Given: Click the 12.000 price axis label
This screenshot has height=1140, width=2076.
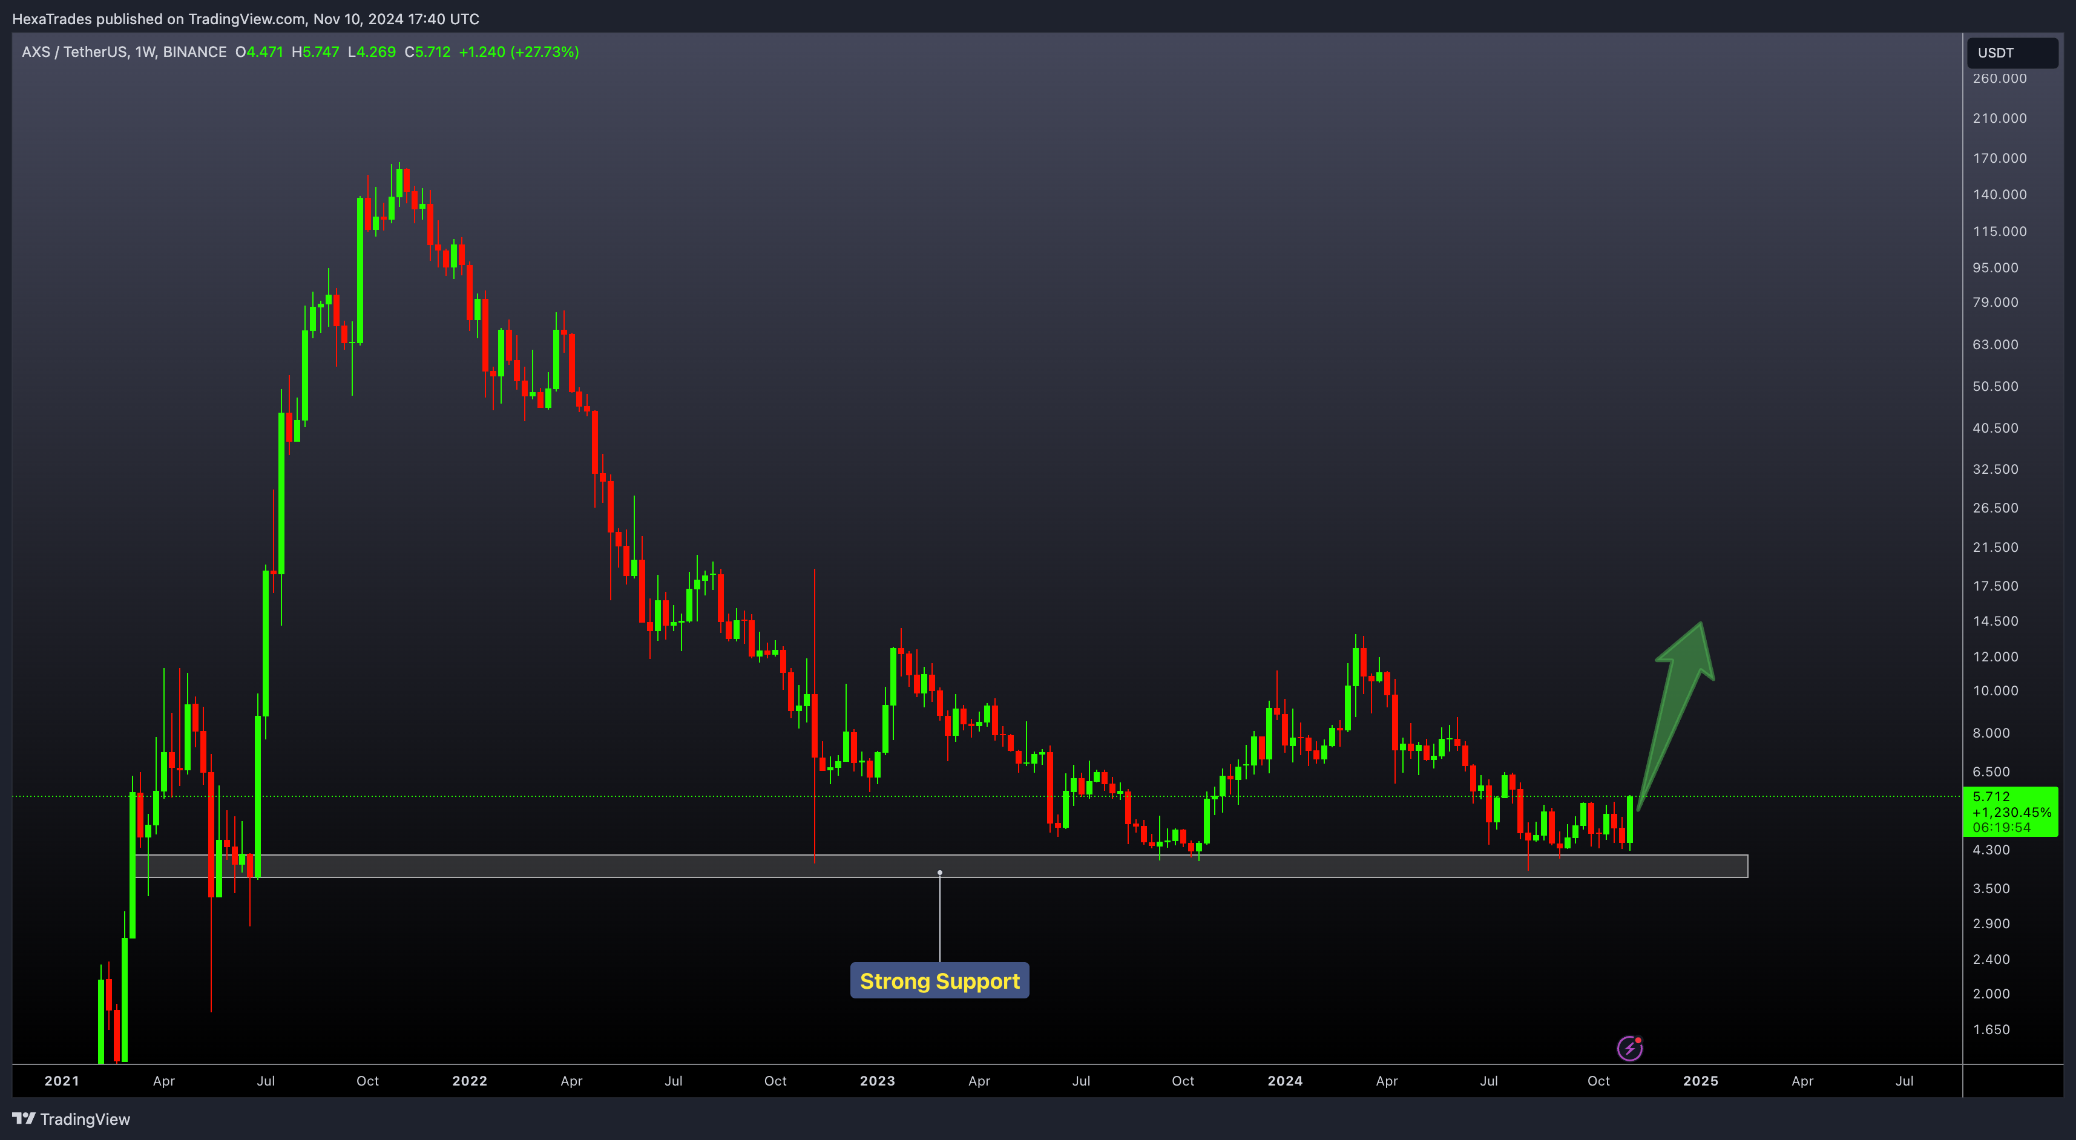Looking at the screenshot, I should pos(1996,657).
